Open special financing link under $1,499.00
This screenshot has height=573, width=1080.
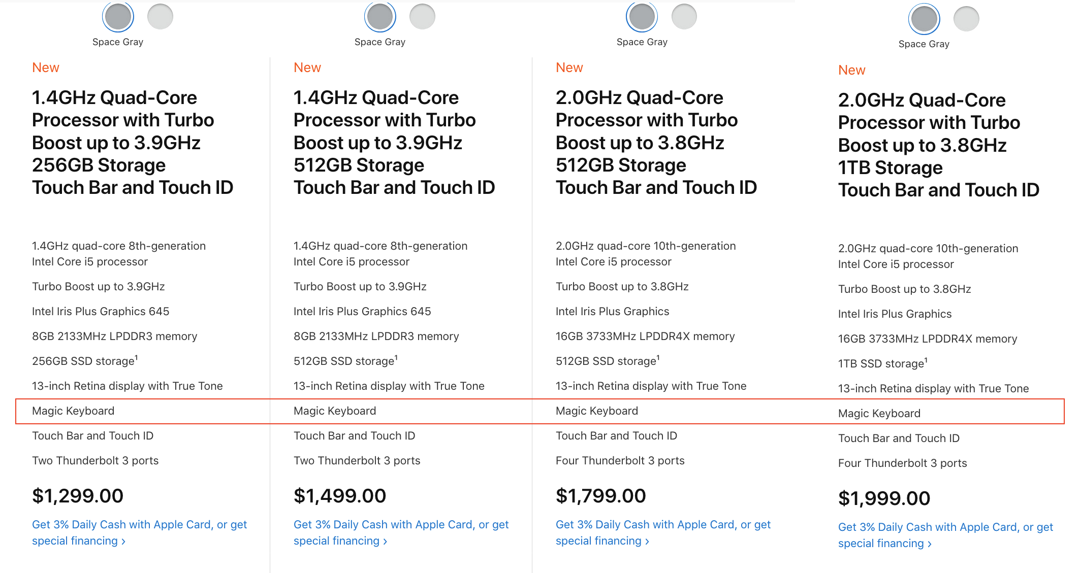tap(401, 532)
